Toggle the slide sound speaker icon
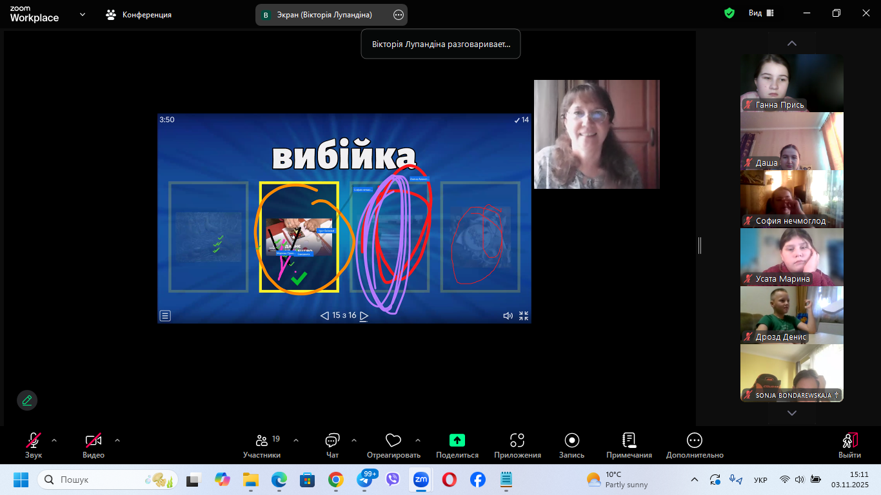The image size is (881, 495). point(508,316)
